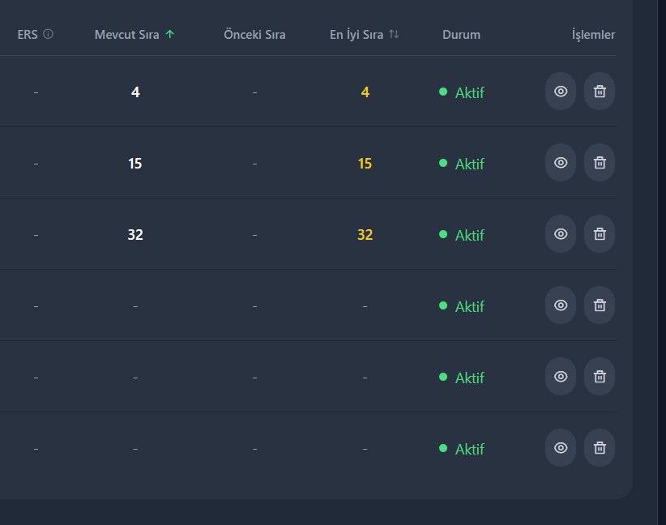Viewport: 666px width, 525px height.
Task: Click trash icon in fifth row
Action: (600, 377)
